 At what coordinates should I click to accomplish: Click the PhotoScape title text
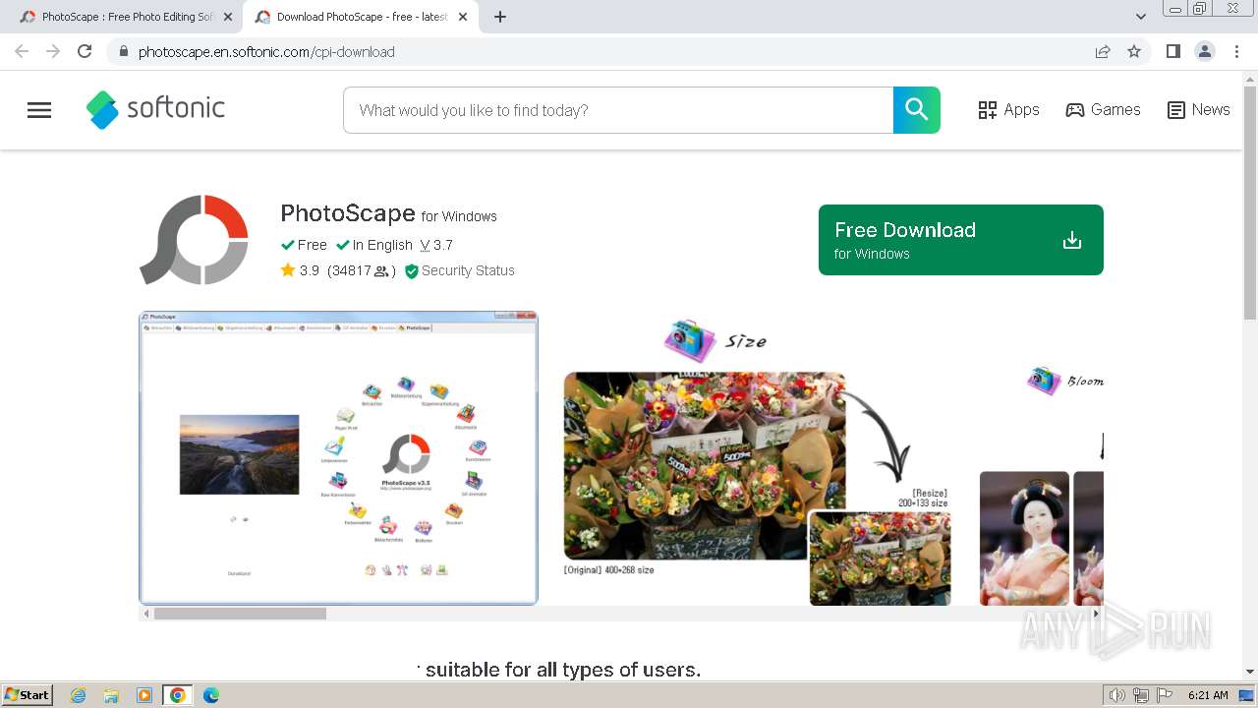[348, 213]
